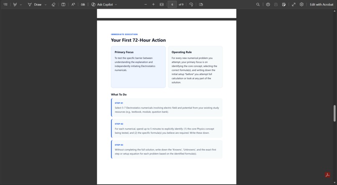Zoom in with the plus button
This screenshot has height=185, width=337.
coord(153,4)
